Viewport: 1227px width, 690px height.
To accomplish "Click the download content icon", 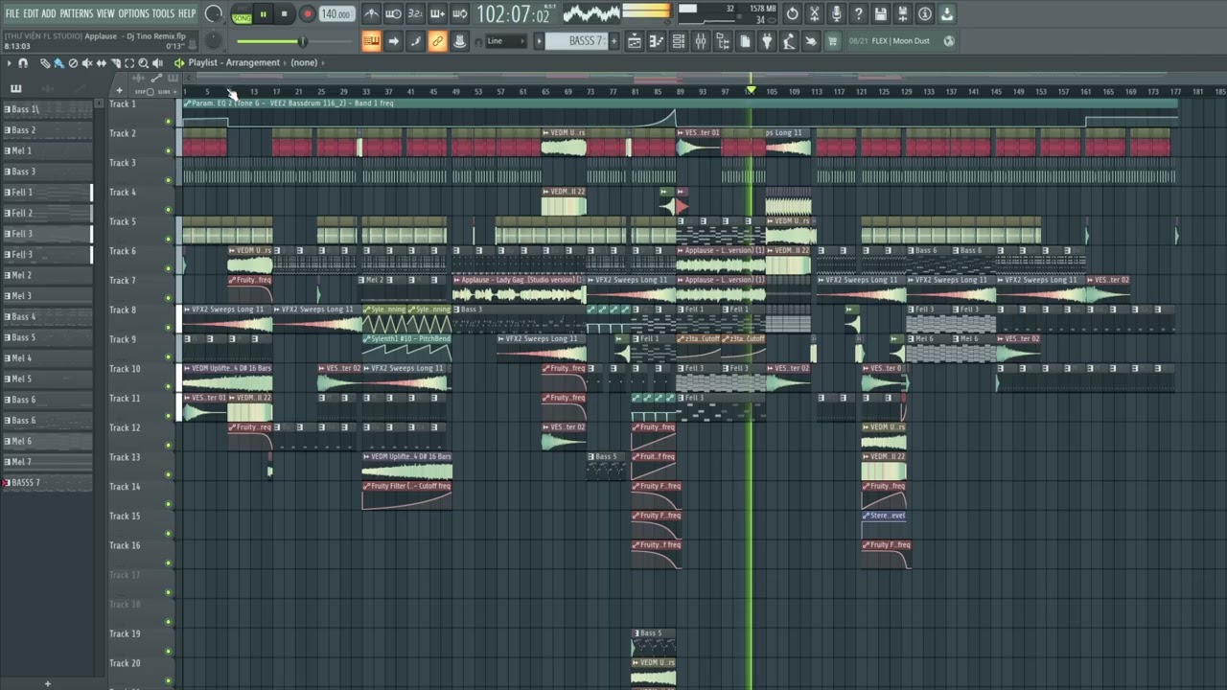I will pyautogui.click(x=947, y=13).
